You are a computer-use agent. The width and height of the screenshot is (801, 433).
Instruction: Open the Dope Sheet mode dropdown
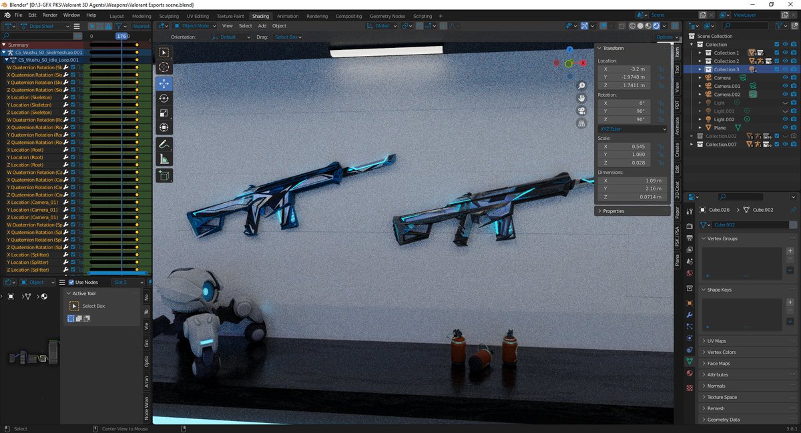tap(44, 26)
